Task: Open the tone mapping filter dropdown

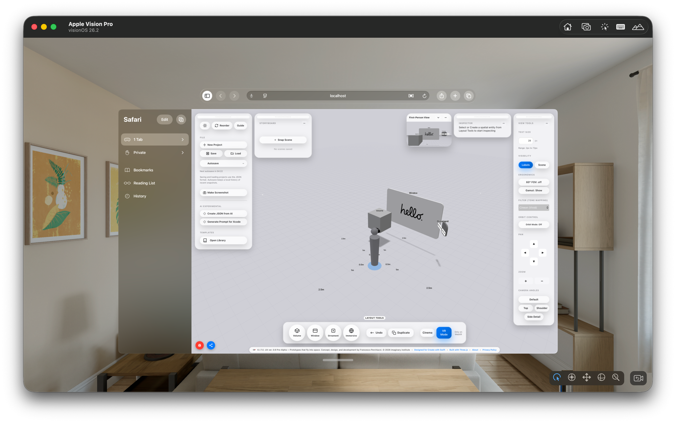Action: [533, 207]
